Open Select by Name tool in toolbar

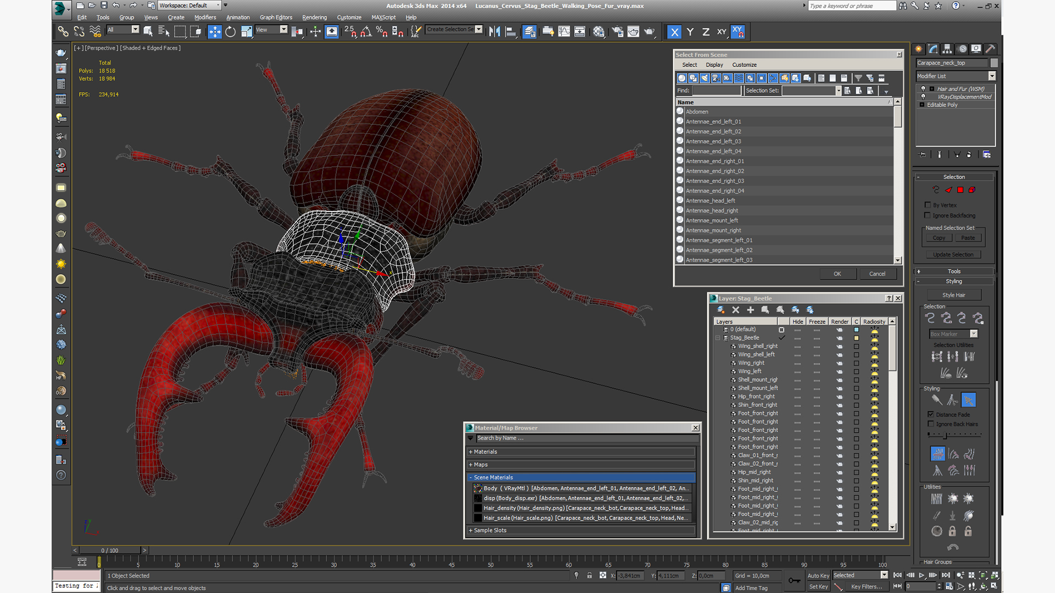[164, 32]
